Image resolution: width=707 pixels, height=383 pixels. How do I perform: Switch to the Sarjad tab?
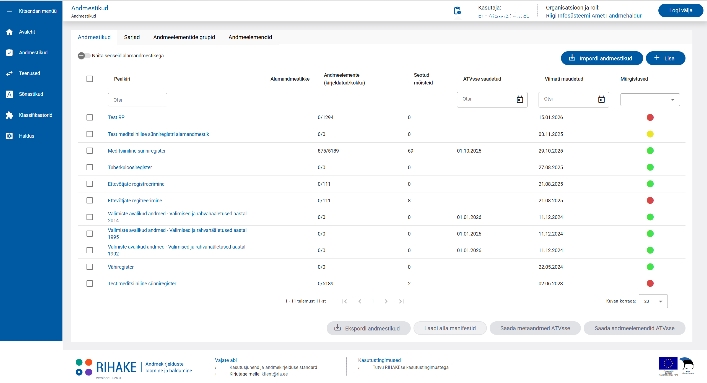pyautogui.click(x=132, y=37)
